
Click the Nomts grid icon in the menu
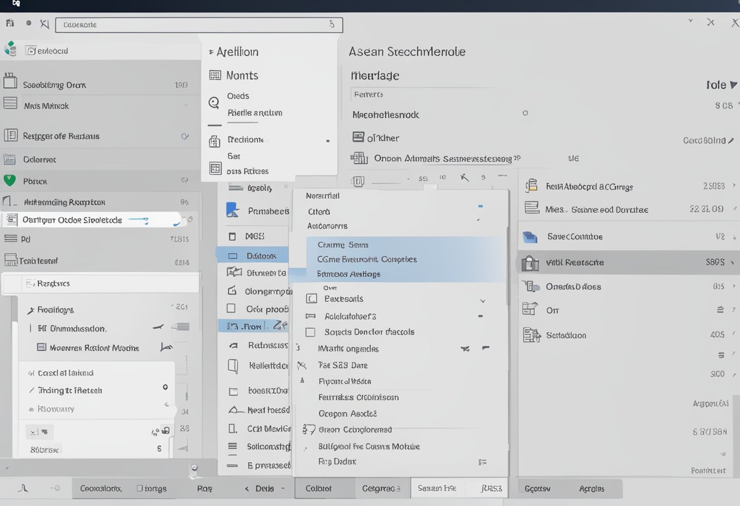[215, 75]
